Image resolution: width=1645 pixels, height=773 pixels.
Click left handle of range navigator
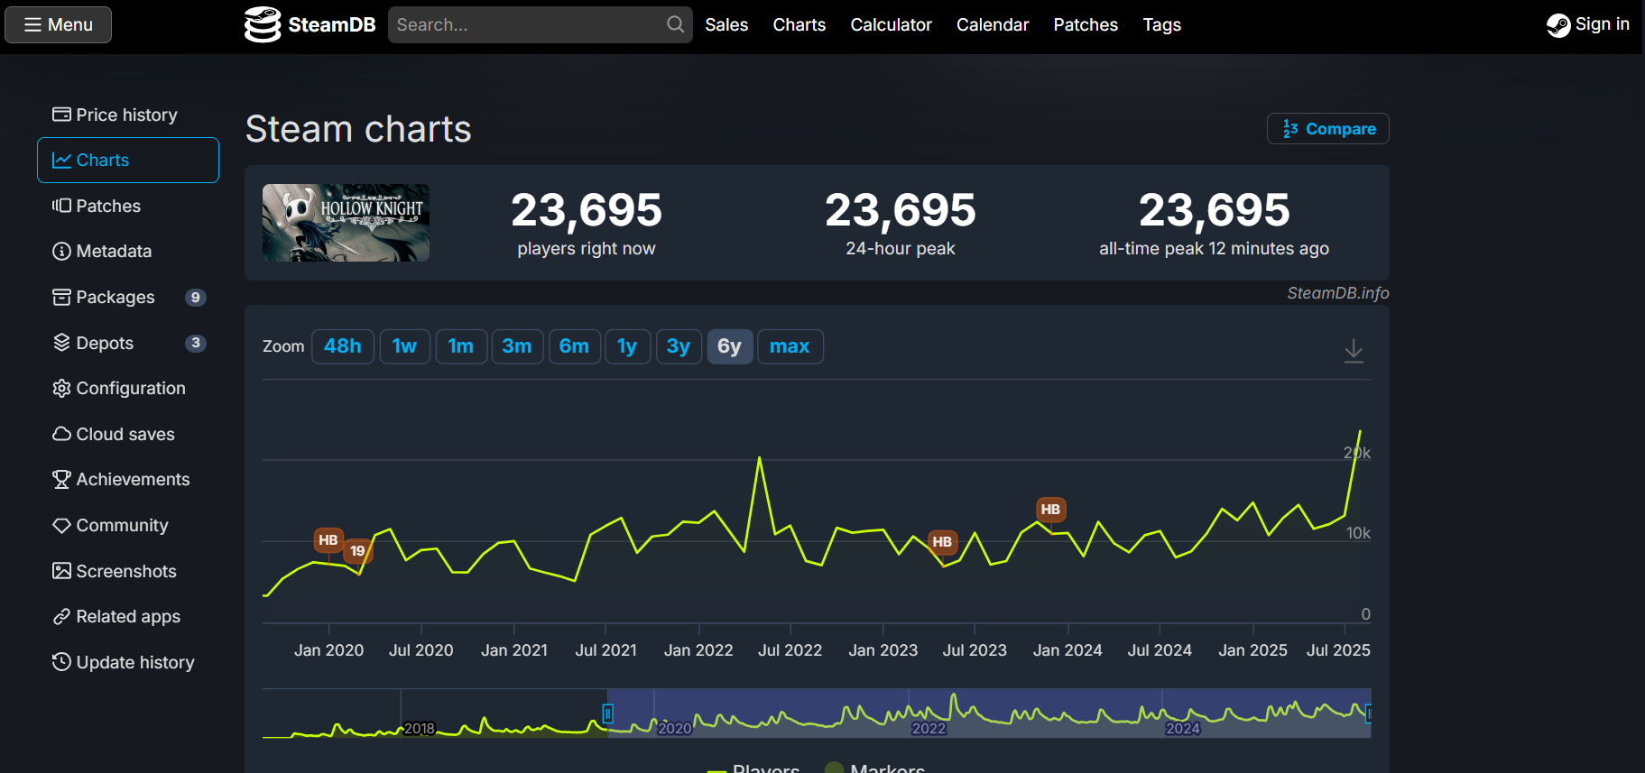608,713
